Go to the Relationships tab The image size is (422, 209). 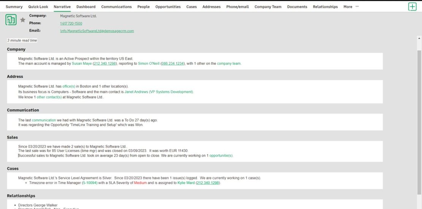tap(325, 7)
